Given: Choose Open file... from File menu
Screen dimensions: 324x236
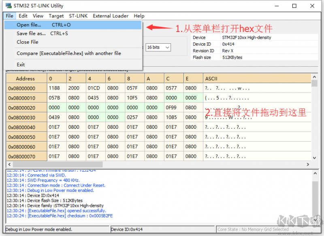Looking at the screenshot, I should 29,25.
